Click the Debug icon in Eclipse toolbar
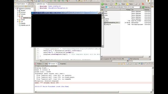The width and height of the screenshot is (168, 94). coord(55,1)
